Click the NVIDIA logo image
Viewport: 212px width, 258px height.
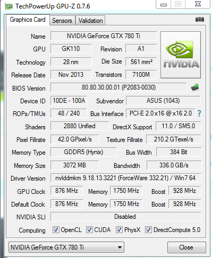[x=181, y=55]
